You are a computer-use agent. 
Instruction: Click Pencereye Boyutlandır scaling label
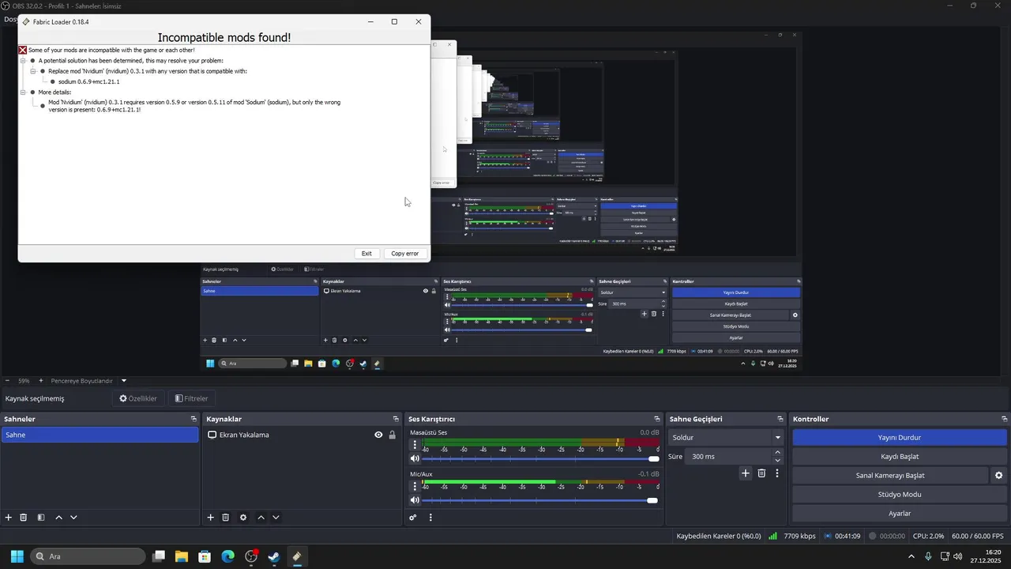82,381
